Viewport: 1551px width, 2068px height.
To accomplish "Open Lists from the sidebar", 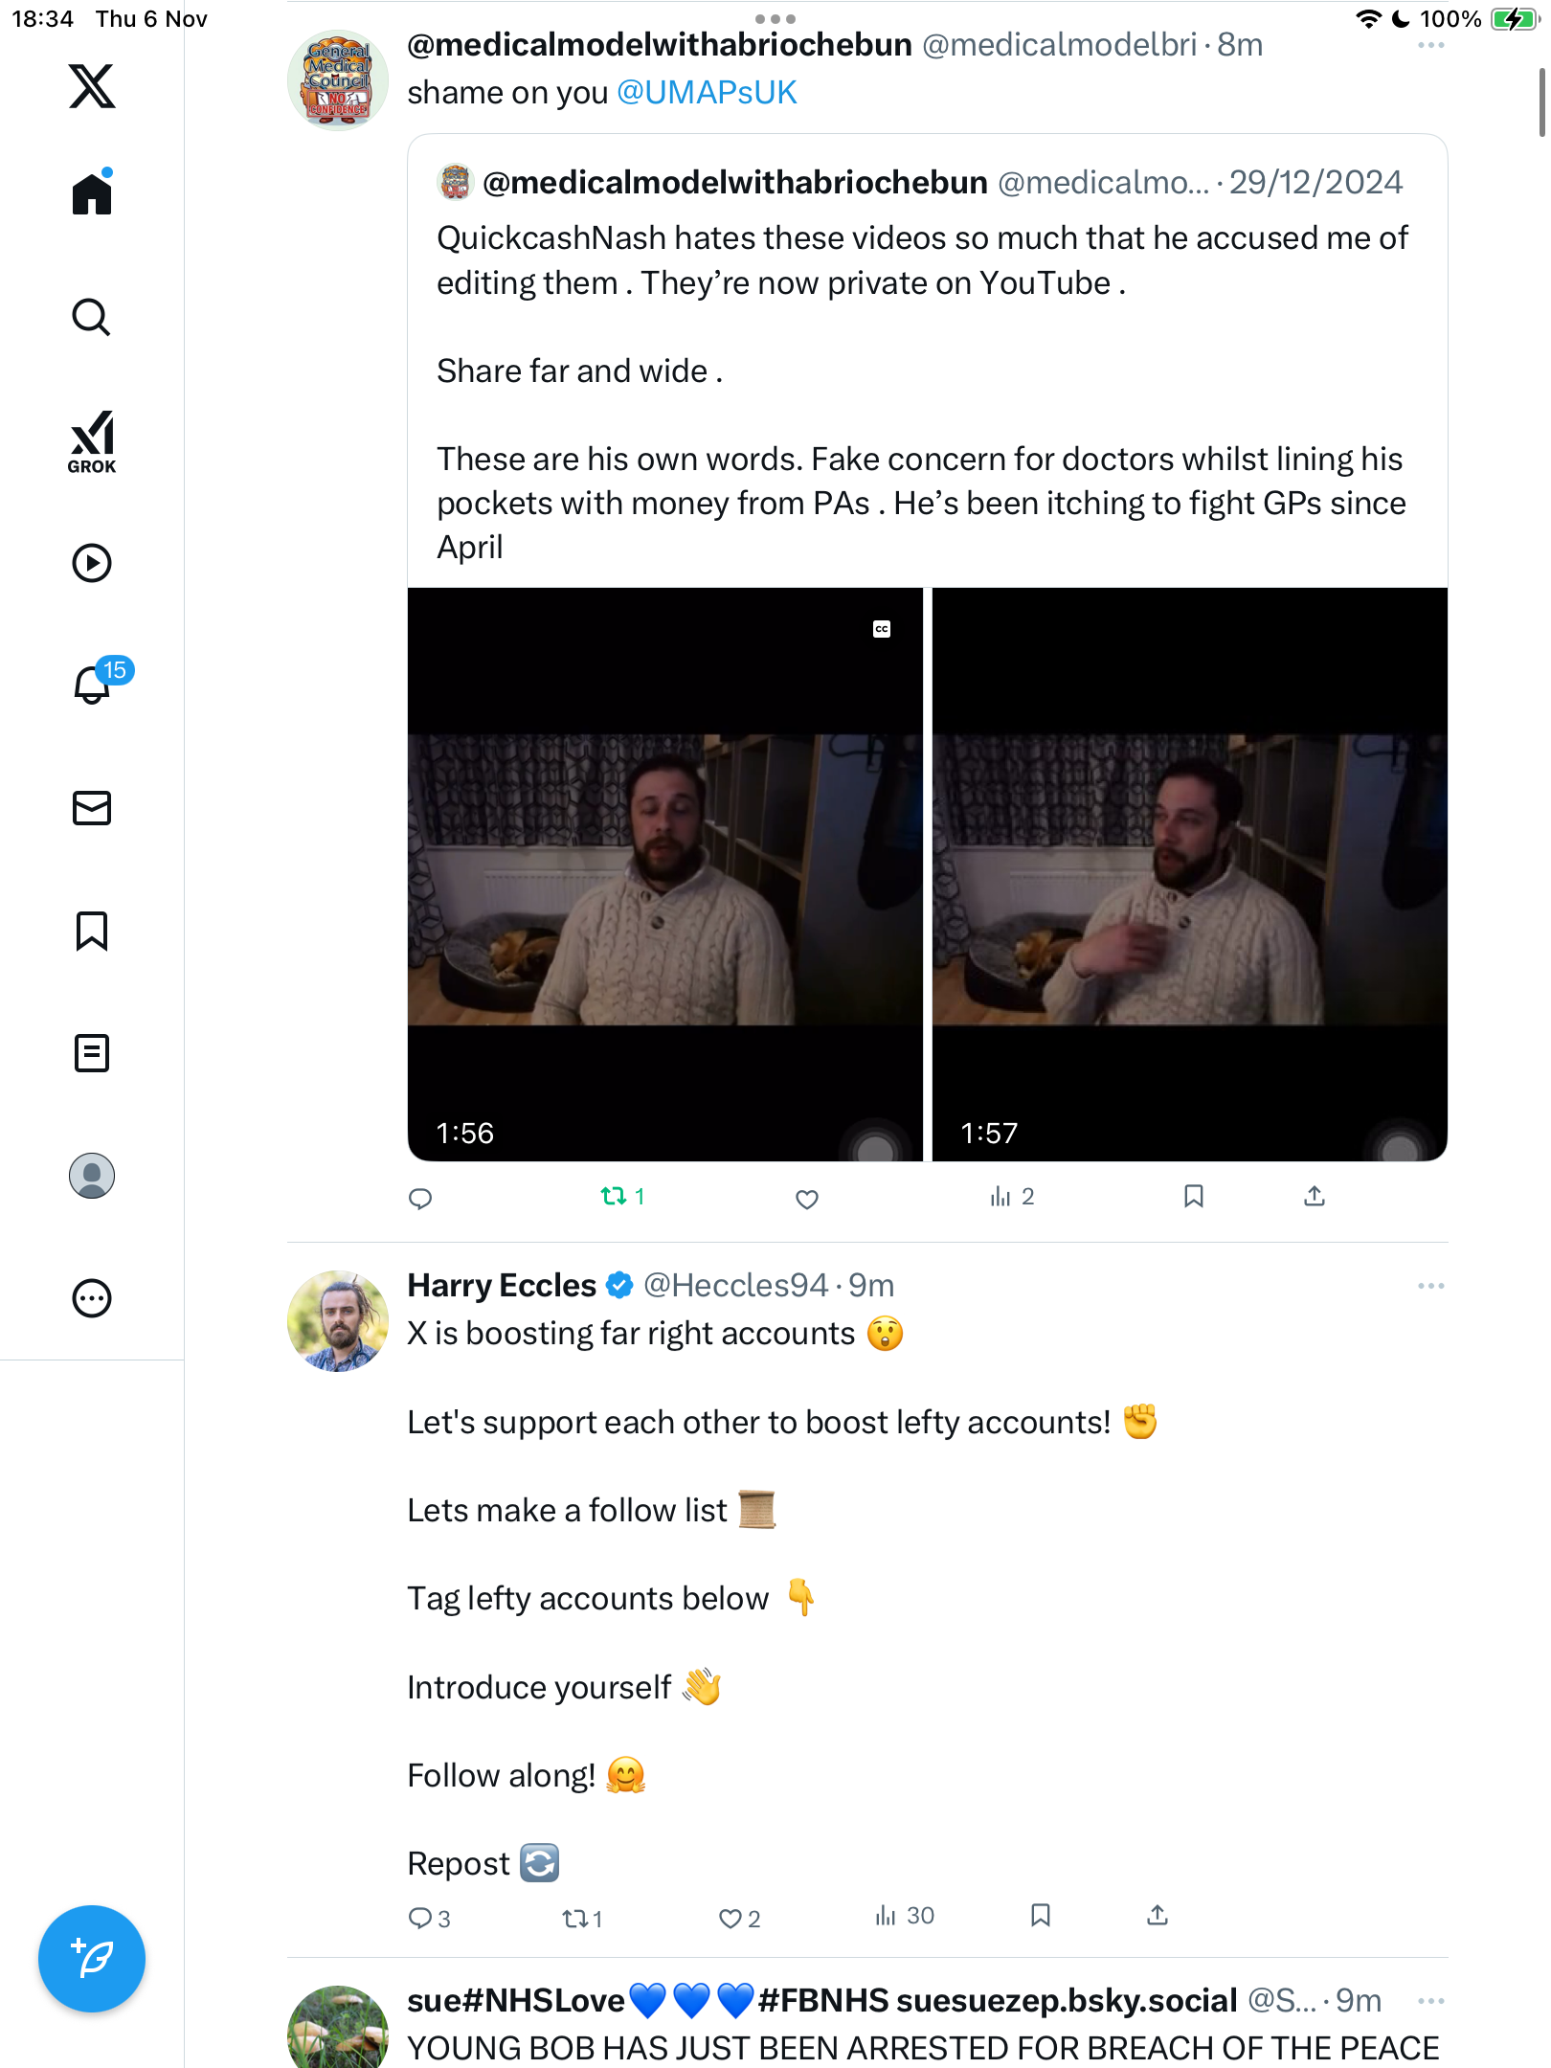I will [x=92, y=1053].
